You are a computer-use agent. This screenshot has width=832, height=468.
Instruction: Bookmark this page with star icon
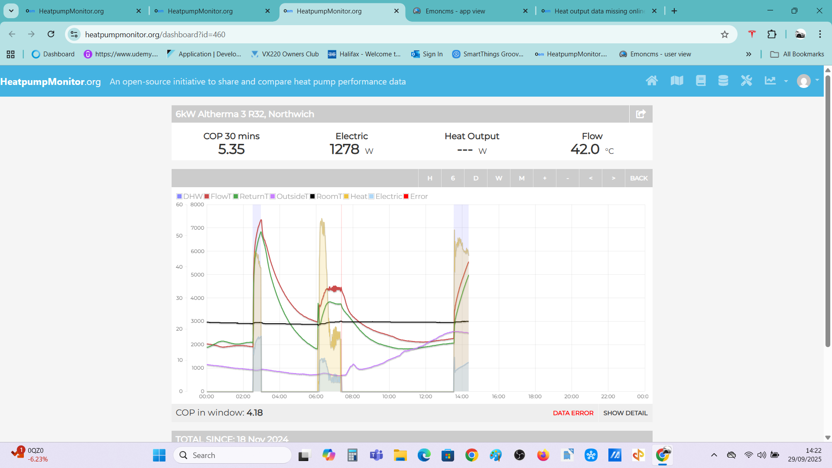(725, 35)
